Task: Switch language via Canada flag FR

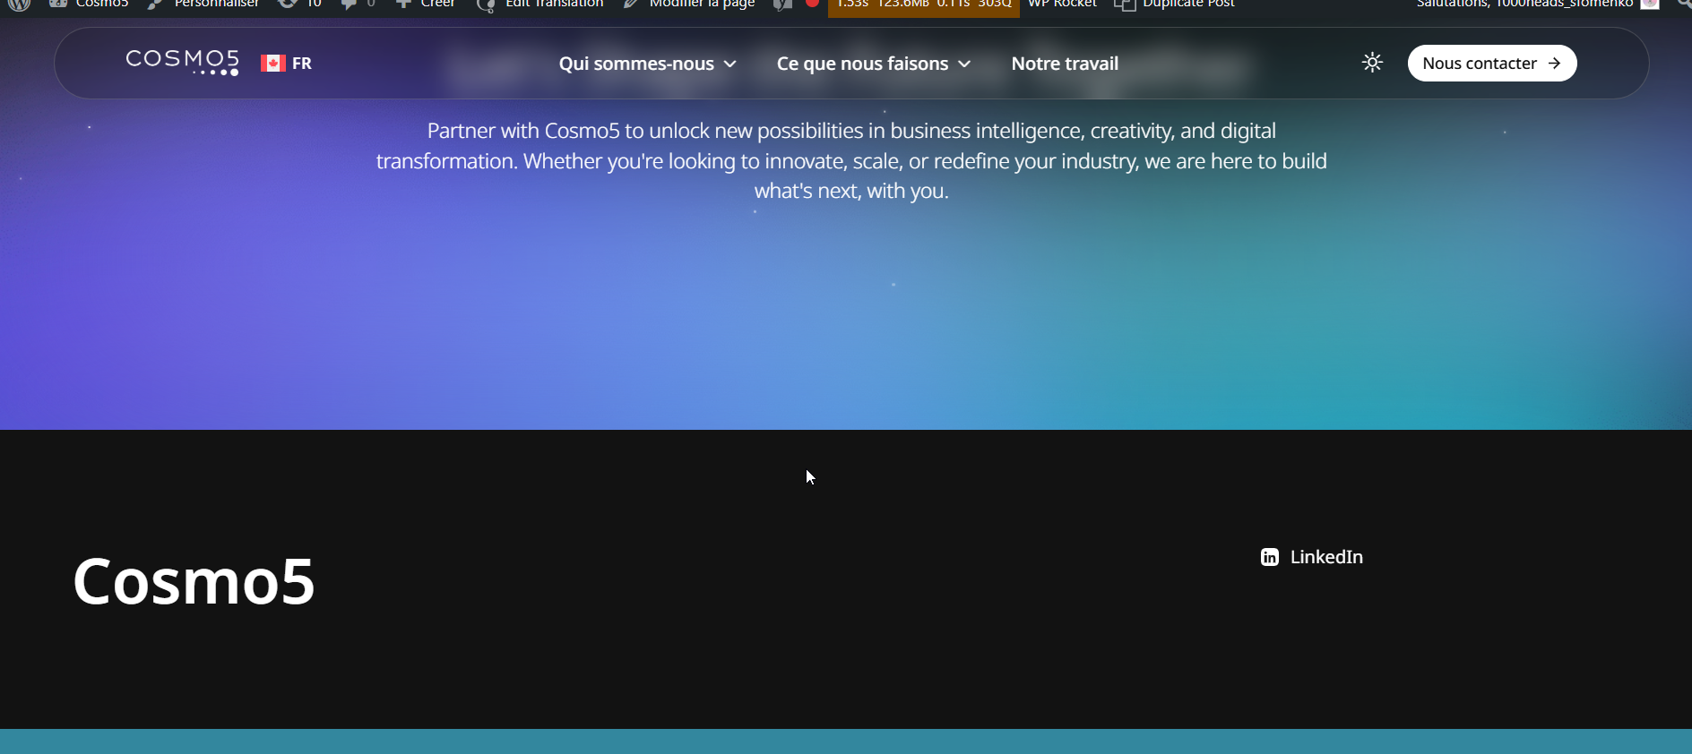Action: 287,64
